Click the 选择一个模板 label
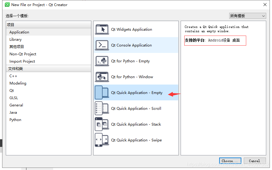Viewport: 272px width, 170px height. coord(17,16)
